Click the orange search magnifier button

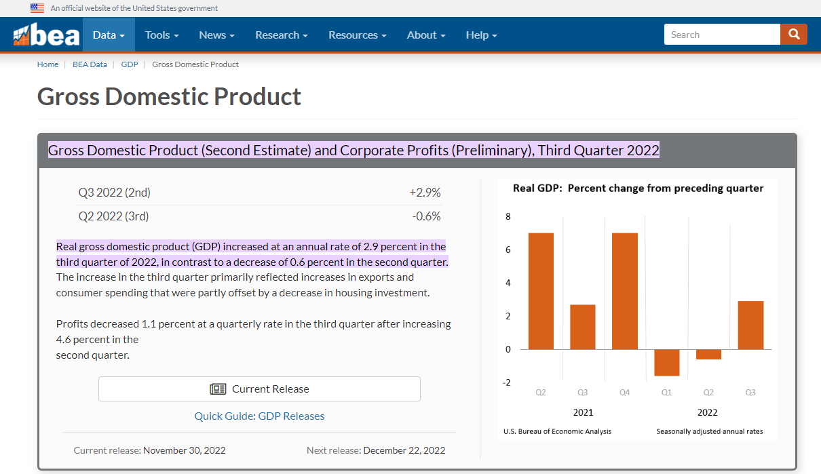tap(793, 35)
